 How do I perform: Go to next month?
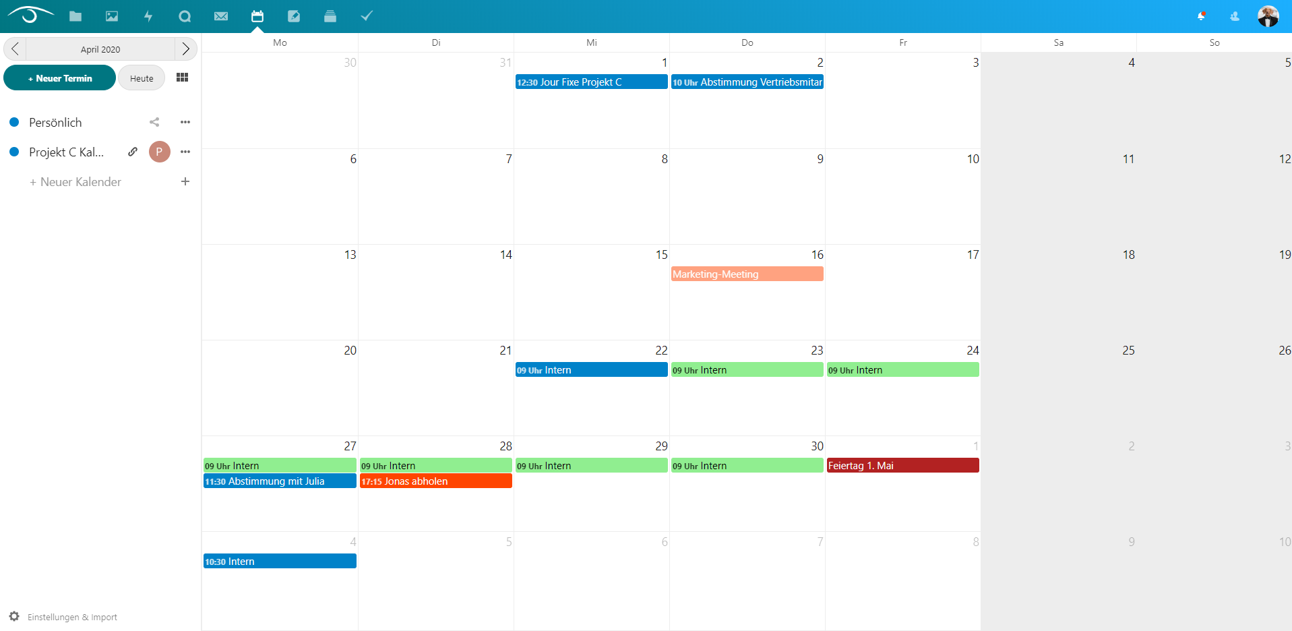coord(186,49)
